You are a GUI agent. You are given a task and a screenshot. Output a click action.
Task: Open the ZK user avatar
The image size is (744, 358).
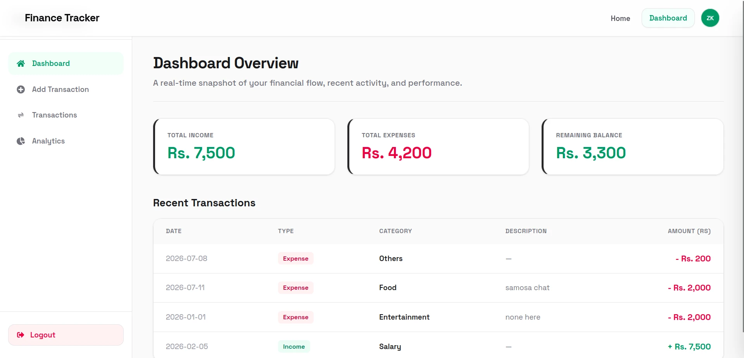[710, 18]
